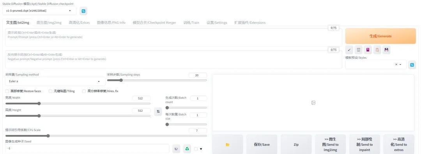The height and width of the screenshot is (154, 421).
Task: Open the Sampling method dropdown Euler a
Action: click(55, 81)
